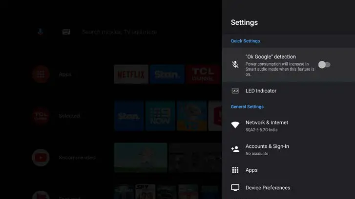This screenshot has height=199, width=355.
Task: Open Device Preferences
Action: pyautogui.click(x=268, y=188)
